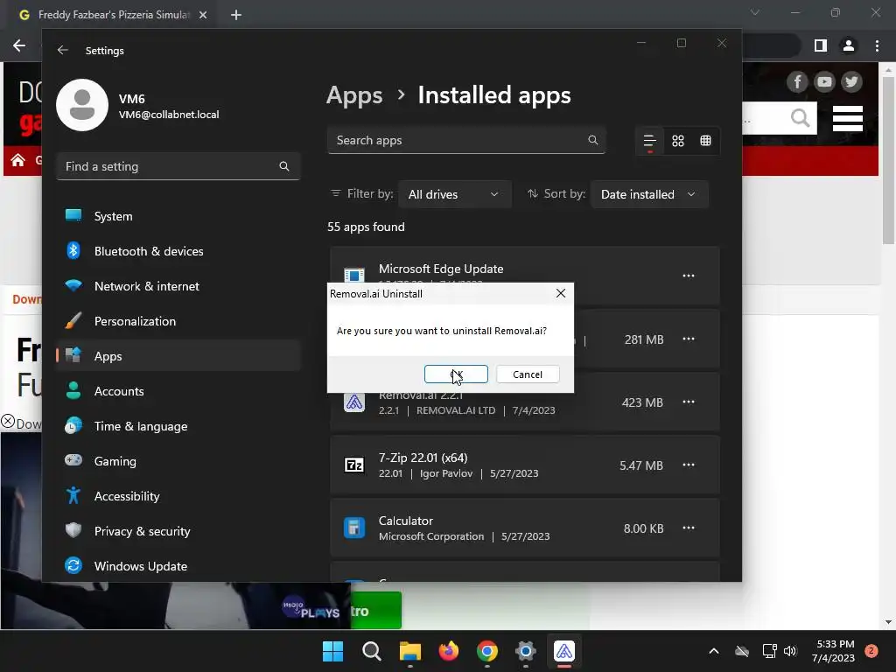Open Gaming settings
The image size is (896, 672).
coord(178,461)
